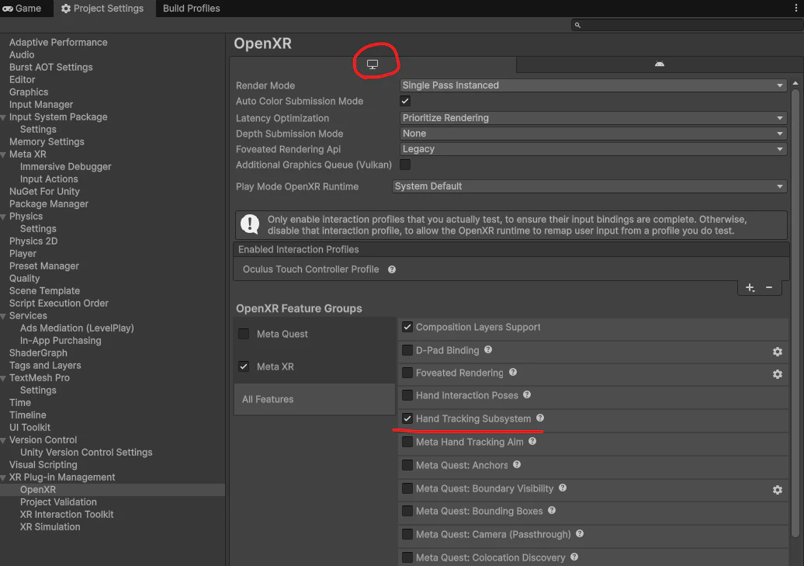Open the Play Mode OpenXR Runtime dropdown

click(x=590, y=186)
